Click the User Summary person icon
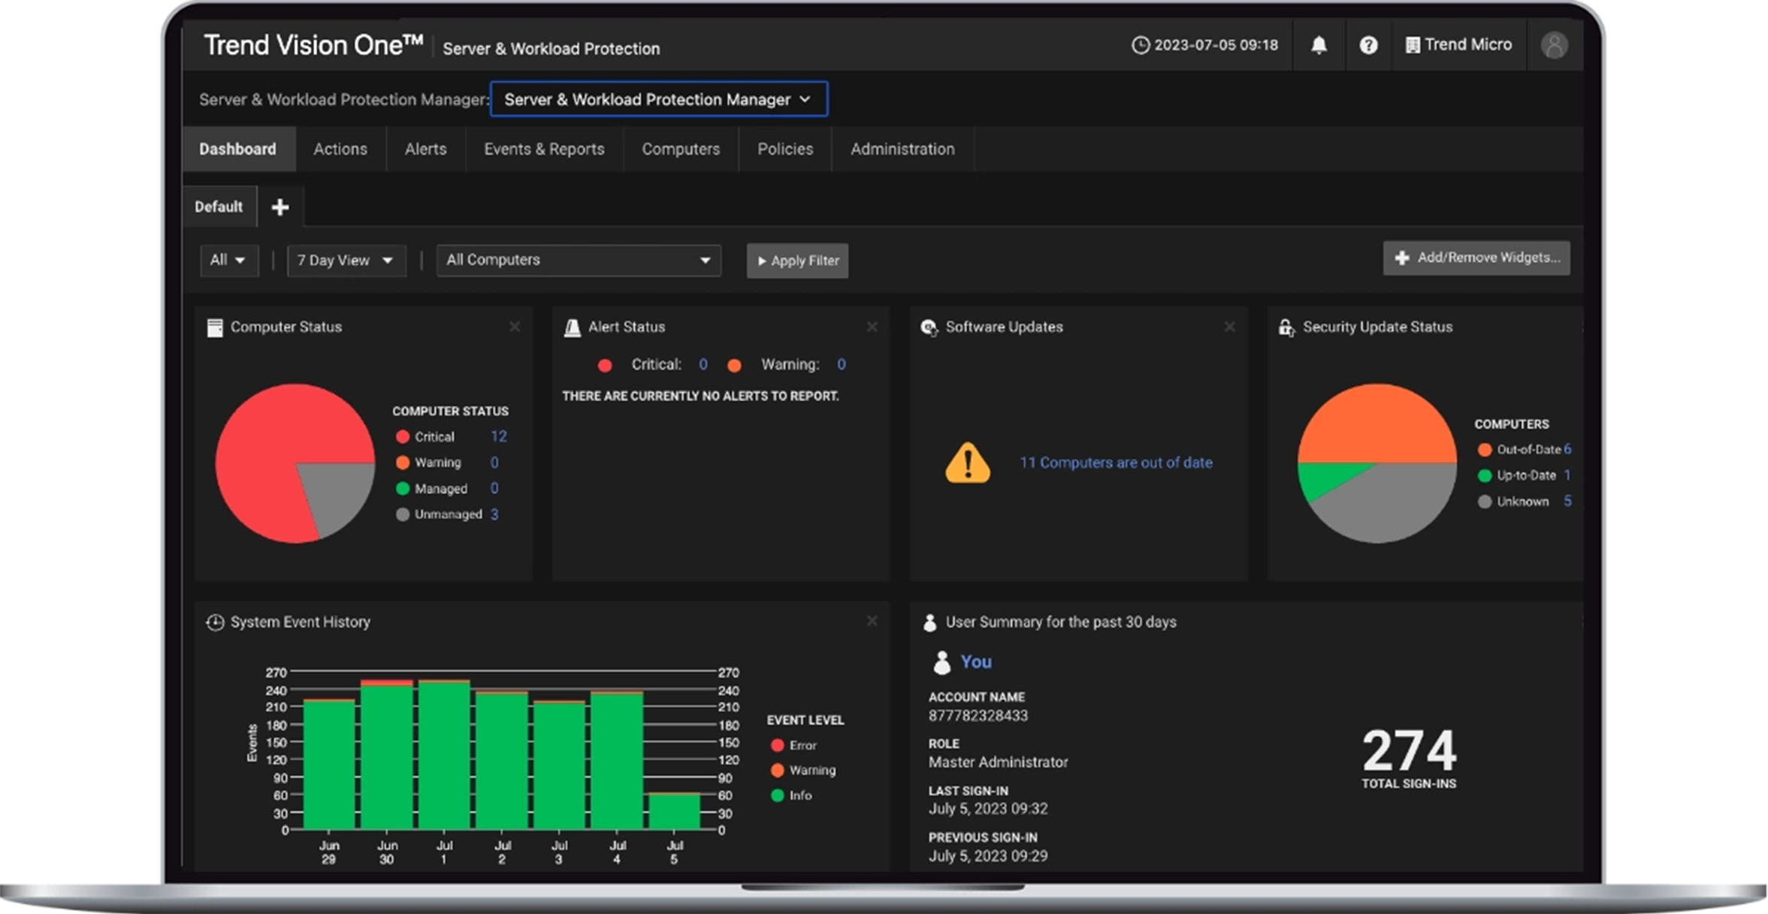Image resolution: width=1768 pixels, height=914 pixels. (929, 622)
